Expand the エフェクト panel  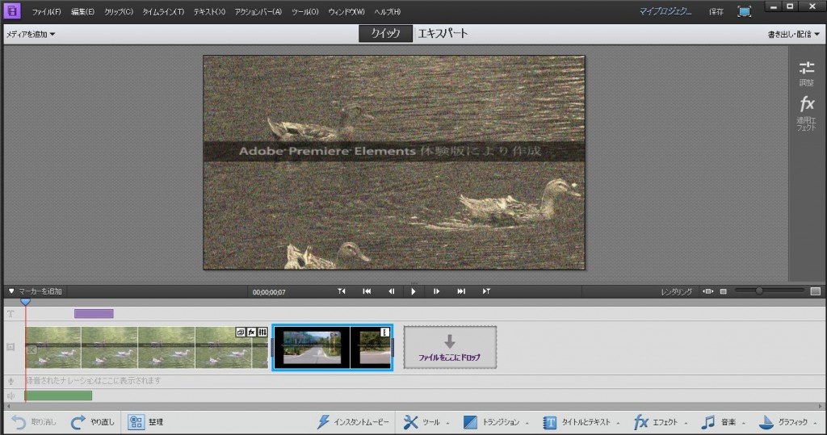pos(661,422)
